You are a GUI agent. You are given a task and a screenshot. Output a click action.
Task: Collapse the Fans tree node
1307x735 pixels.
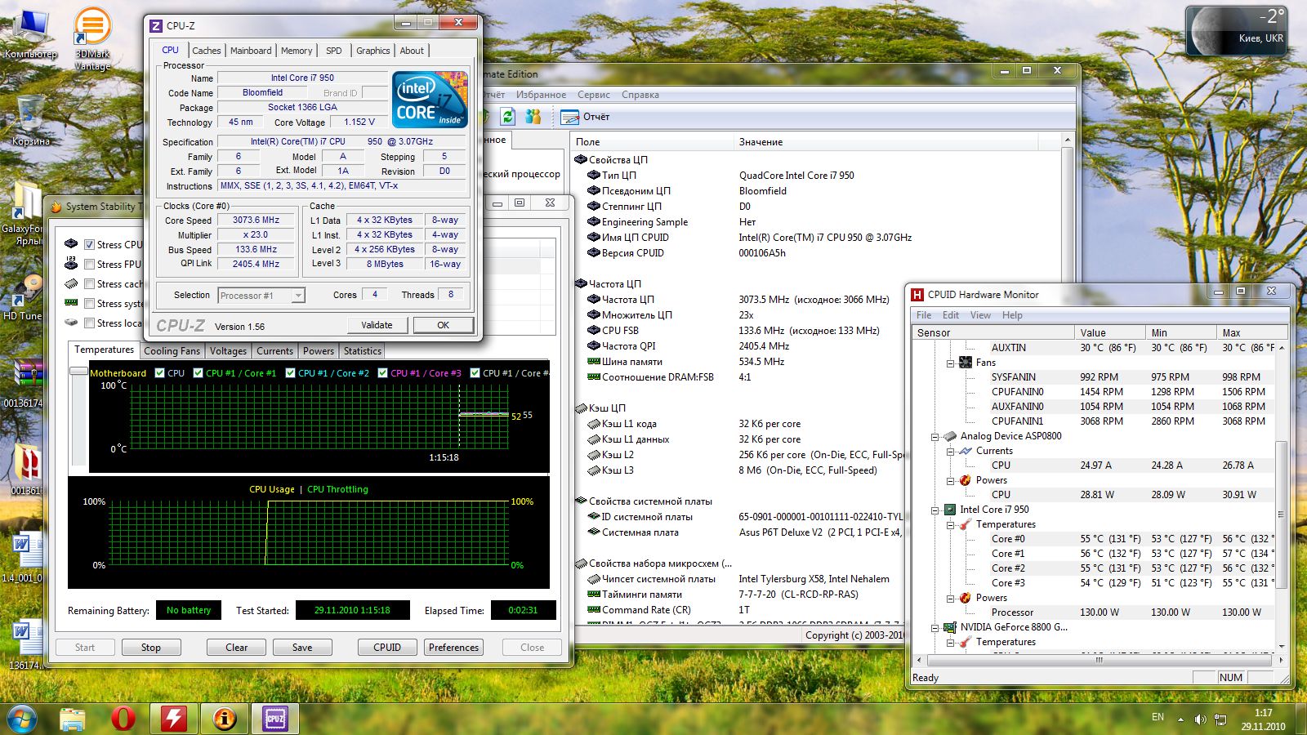point(951,363)
